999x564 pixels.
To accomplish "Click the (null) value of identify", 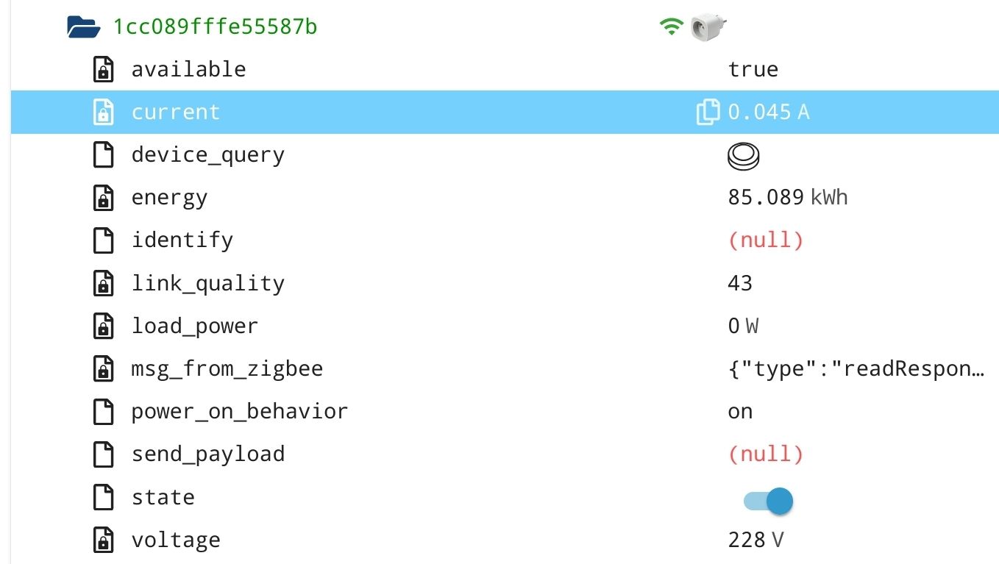I will point(766,240).
